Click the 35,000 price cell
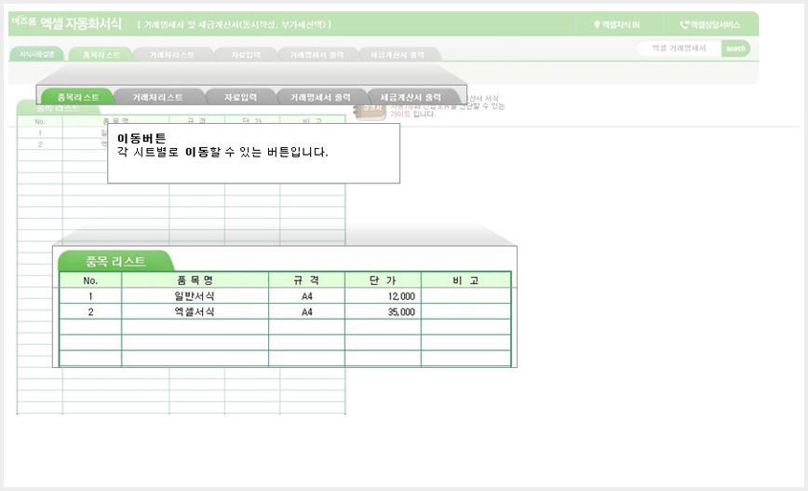 [x=383, y=311]
